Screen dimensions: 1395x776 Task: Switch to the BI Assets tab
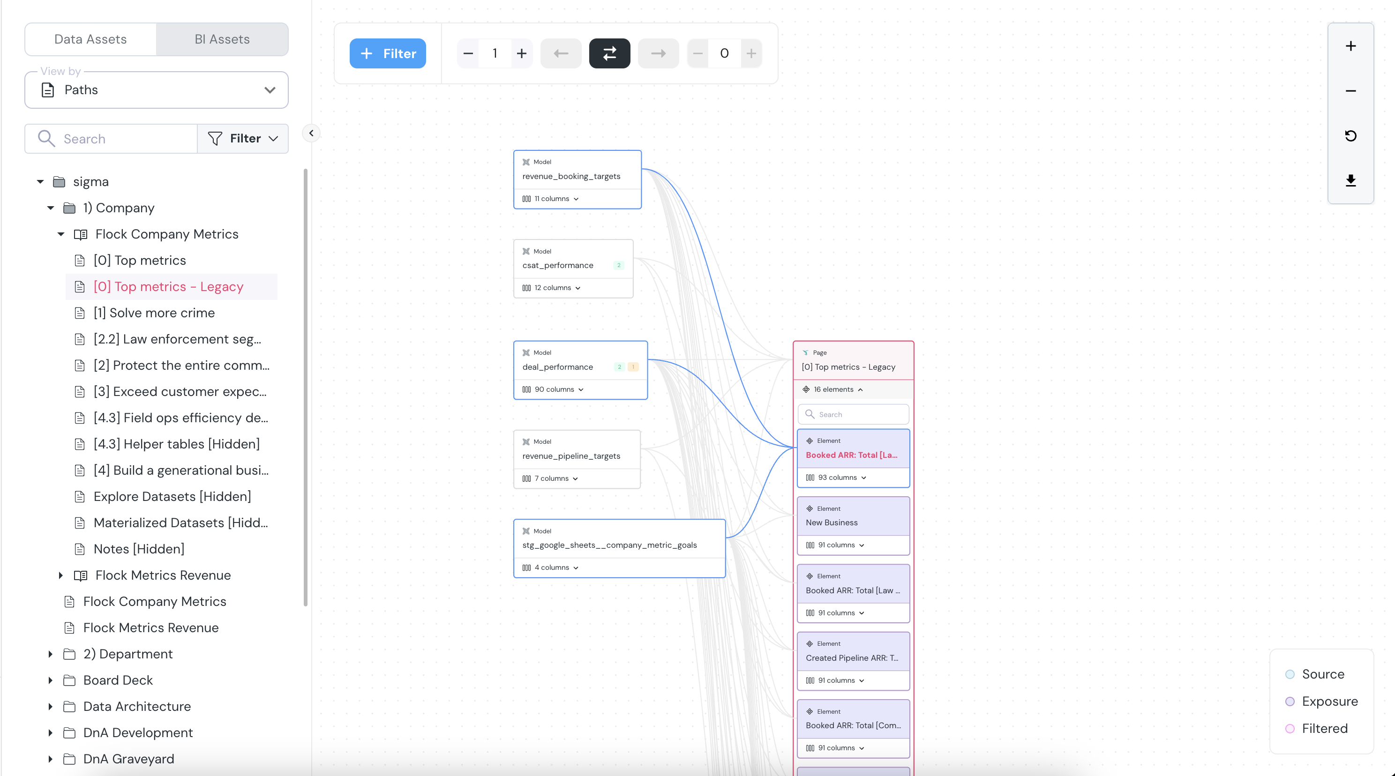click(222, 39)
